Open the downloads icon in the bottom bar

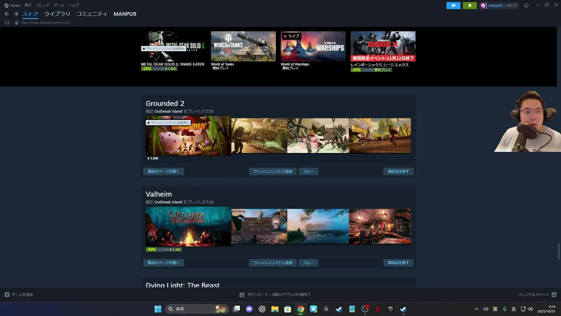pos(242,294)
